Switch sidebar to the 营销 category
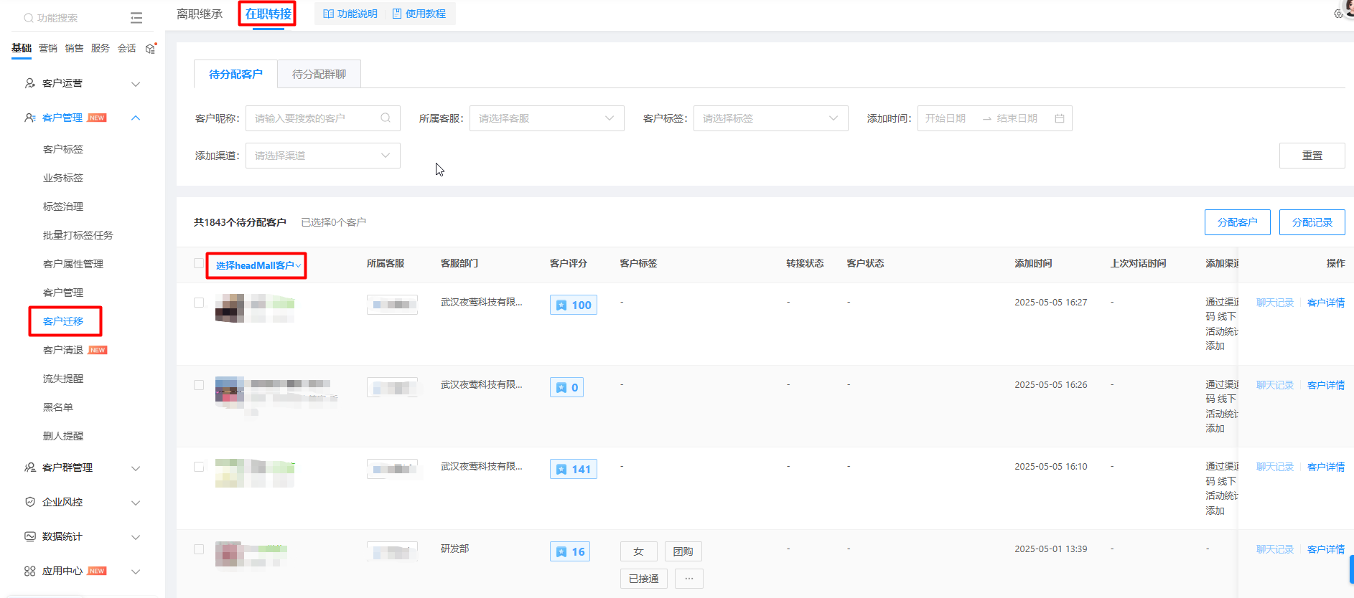Screen dimensions: 1354x598 tap(48, 48)
